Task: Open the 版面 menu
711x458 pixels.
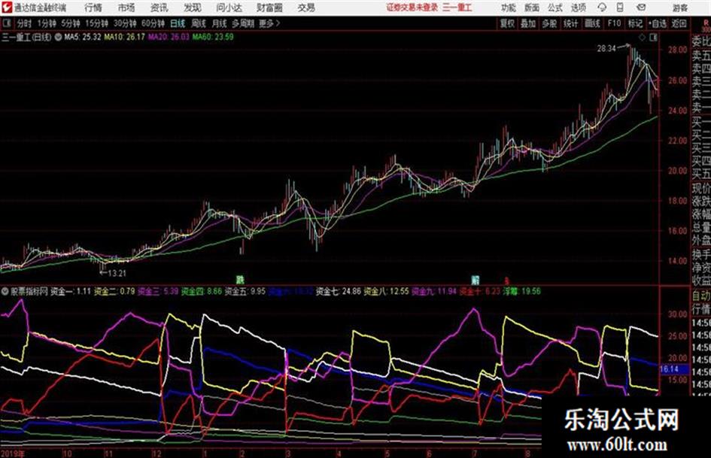Action: tap(532, 8)
